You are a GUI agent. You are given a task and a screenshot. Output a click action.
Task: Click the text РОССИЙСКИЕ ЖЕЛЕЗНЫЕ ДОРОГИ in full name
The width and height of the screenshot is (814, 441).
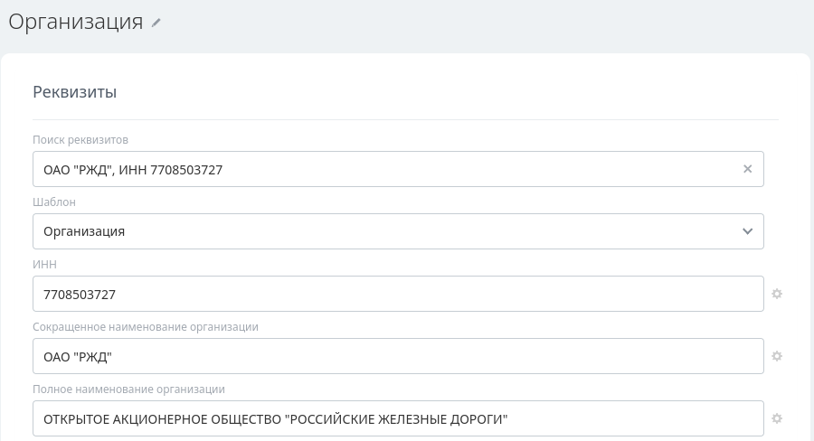point(396,419)
